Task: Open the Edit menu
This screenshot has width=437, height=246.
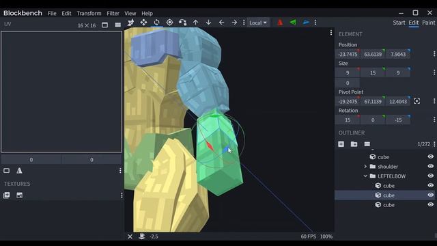Action: 66,14
